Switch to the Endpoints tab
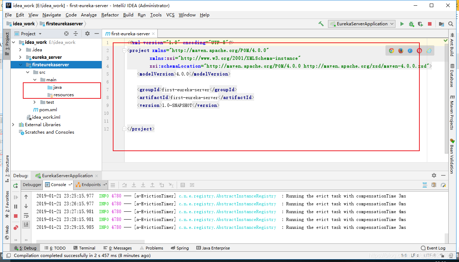The height and width of the screenshot is (262, 459). pyautogui.click(x=91, y=185)
